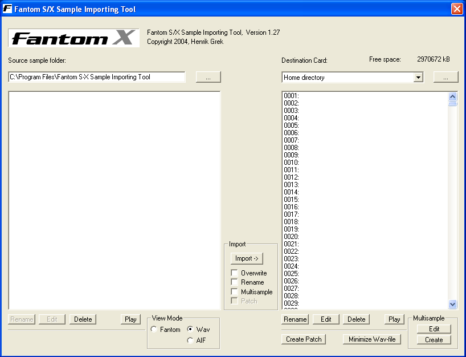Select the AIF view mode
Image resolution: width=466 pixels, height=357 pixels.
click(190, 340)
